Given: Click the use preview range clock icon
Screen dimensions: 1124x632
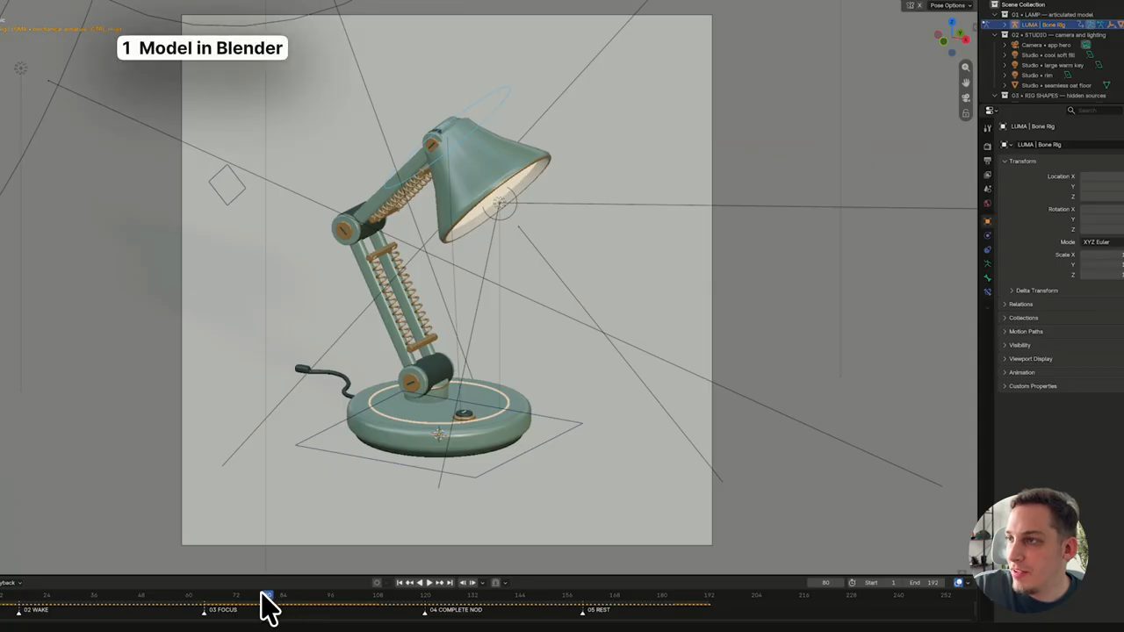Looking at the screenshot, I should 852,583.
